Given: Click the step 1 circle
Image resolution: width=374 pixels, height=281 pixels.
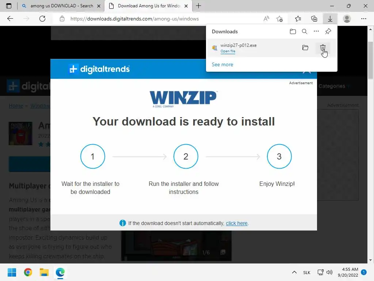Looking at the screenshot, I should tap(92, 156).
